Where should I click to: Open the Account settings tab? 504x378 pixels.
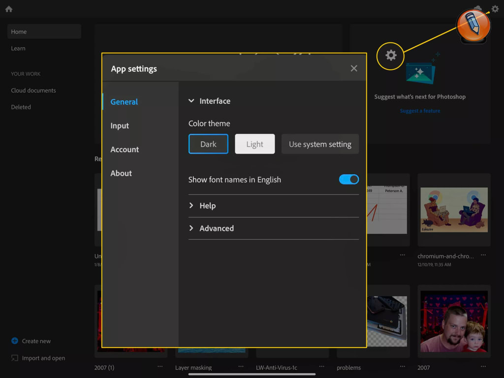[125, 150]
